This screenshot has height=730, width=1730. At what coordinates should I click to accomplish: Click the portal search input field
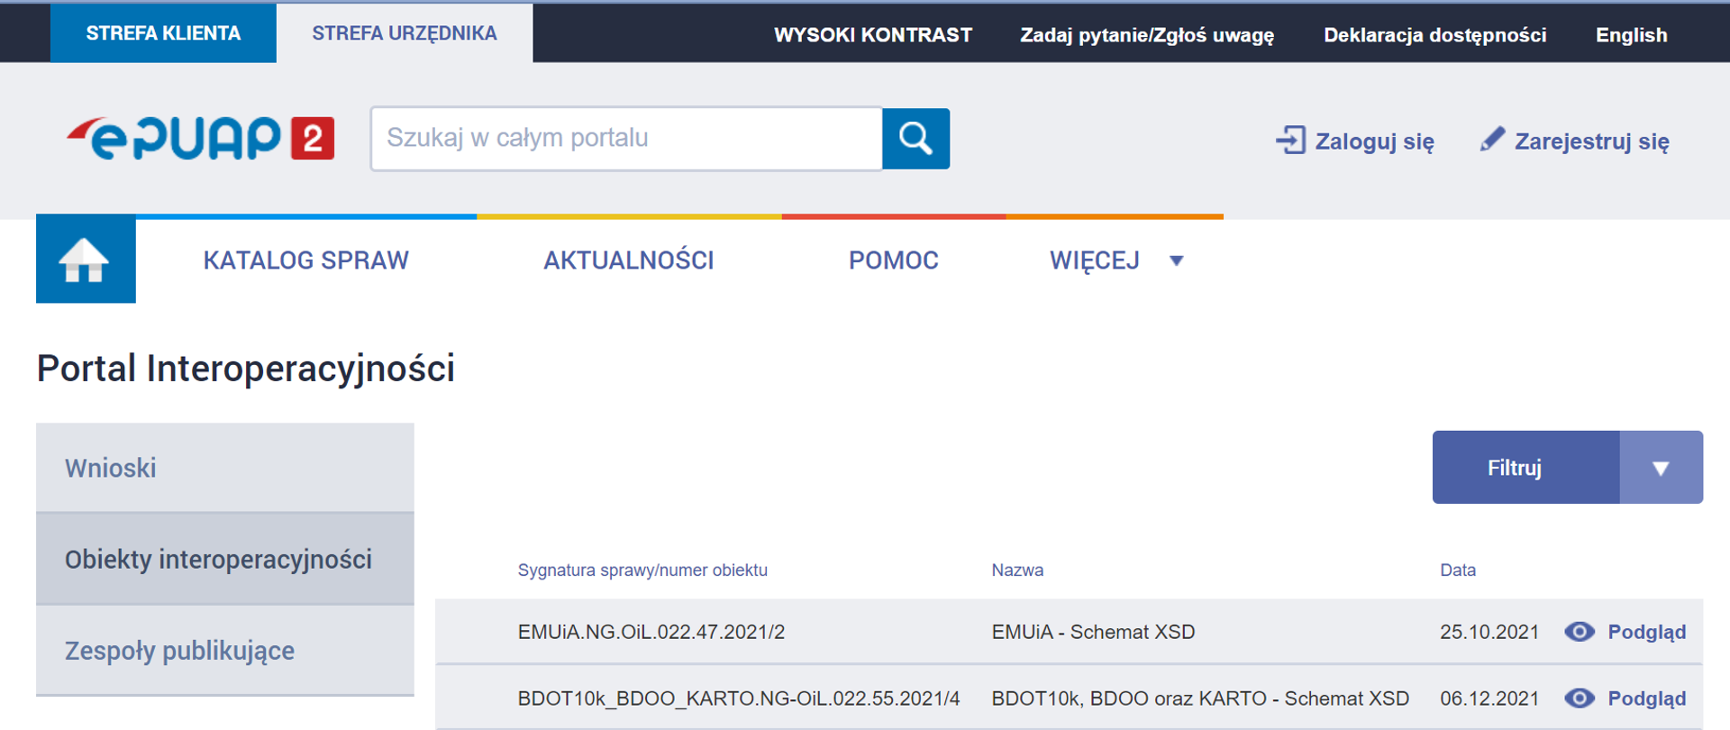[625, 139]
